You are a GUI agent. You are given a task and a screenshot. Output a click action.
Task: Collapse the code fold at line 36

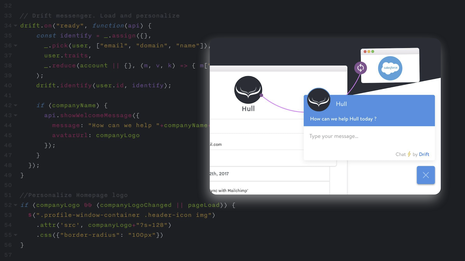pyautogui.click(x=15, y=46)
